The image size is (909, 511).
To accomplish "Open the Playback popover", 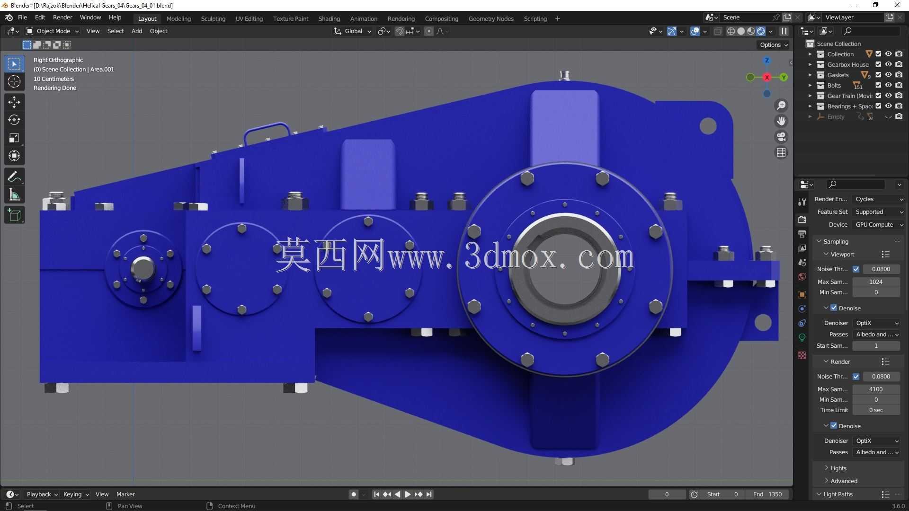I will [42, 494].
